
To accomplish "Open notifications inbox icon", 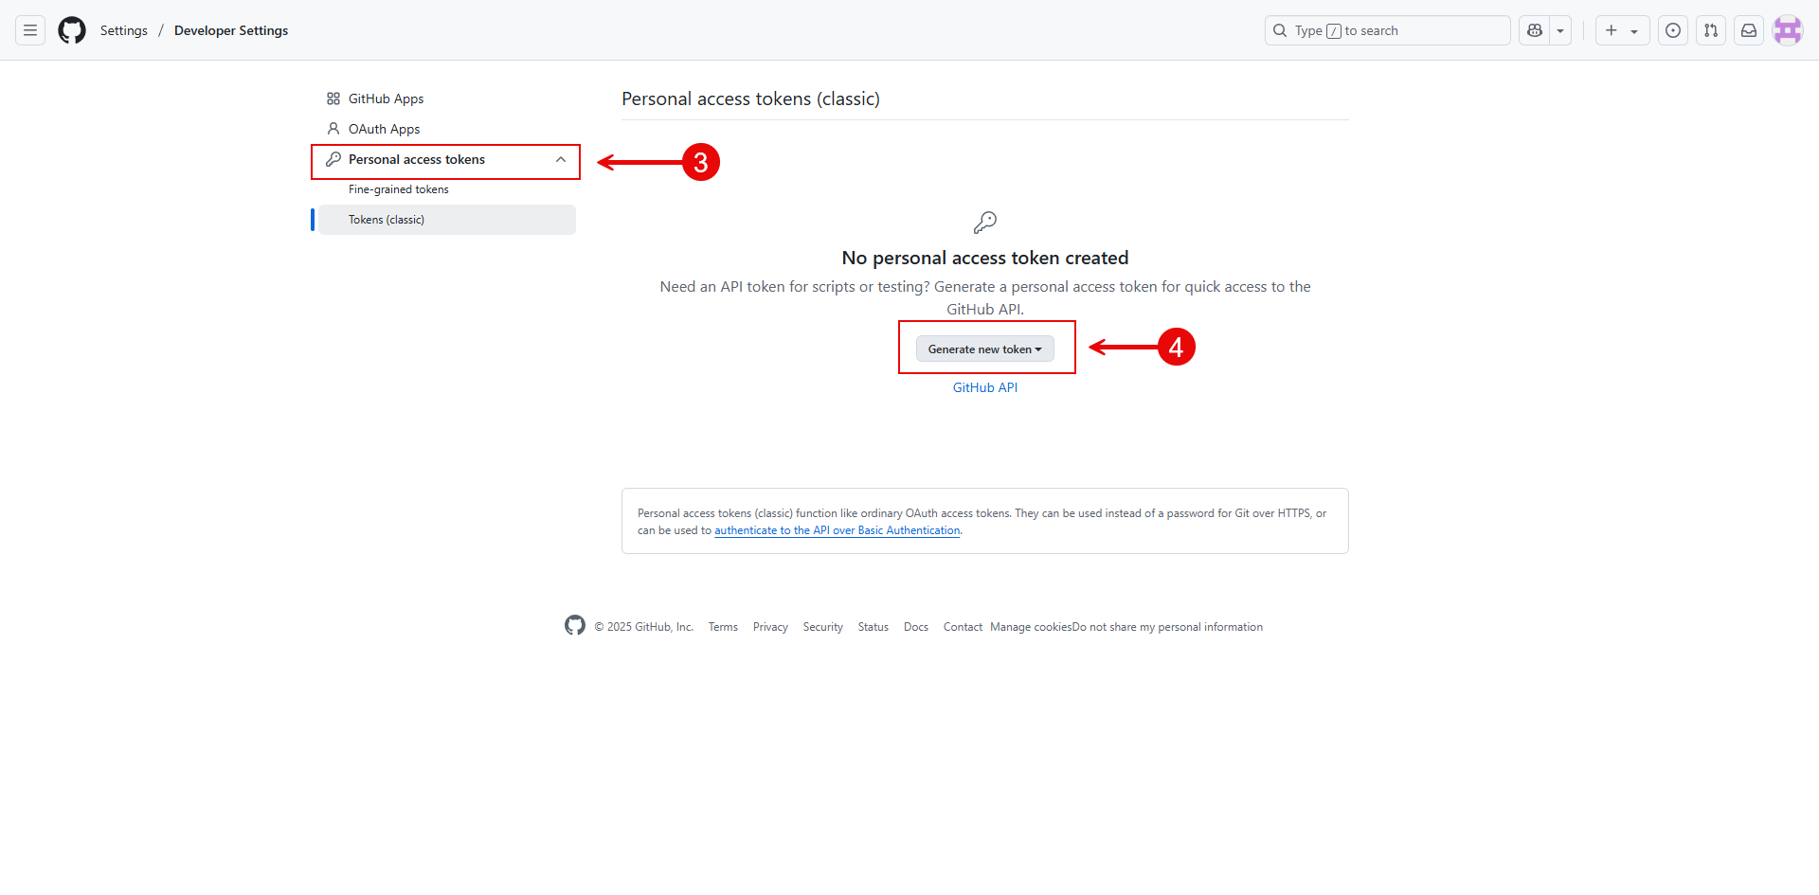I will click(1749, 30).
